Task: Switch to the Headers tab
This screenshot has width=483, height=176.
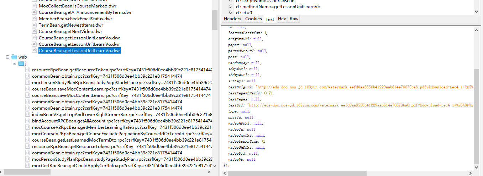Action: [232, 19]
